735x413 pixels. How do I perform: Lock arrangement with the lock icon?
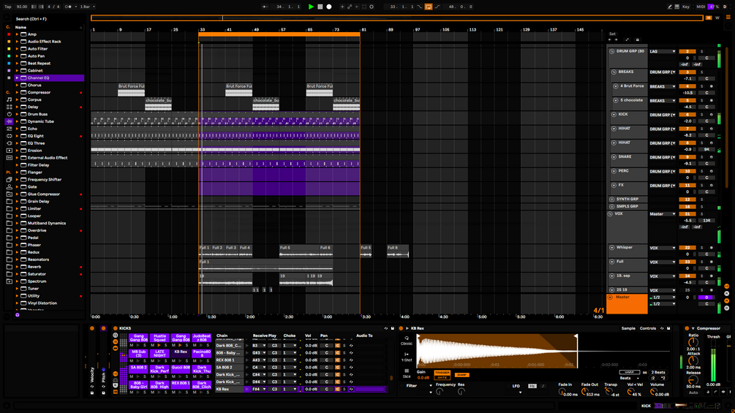tap(637, 39)
